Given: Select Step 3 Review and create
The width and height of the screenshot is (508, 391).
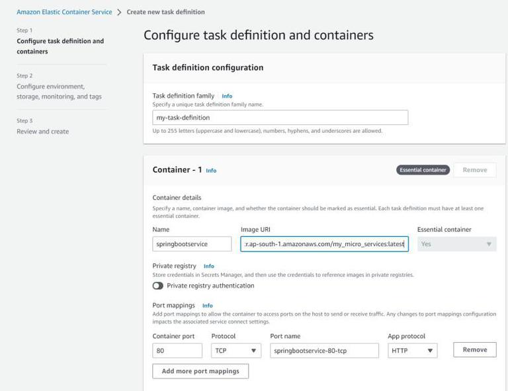Looking at the screenshot, I should 43,131.
